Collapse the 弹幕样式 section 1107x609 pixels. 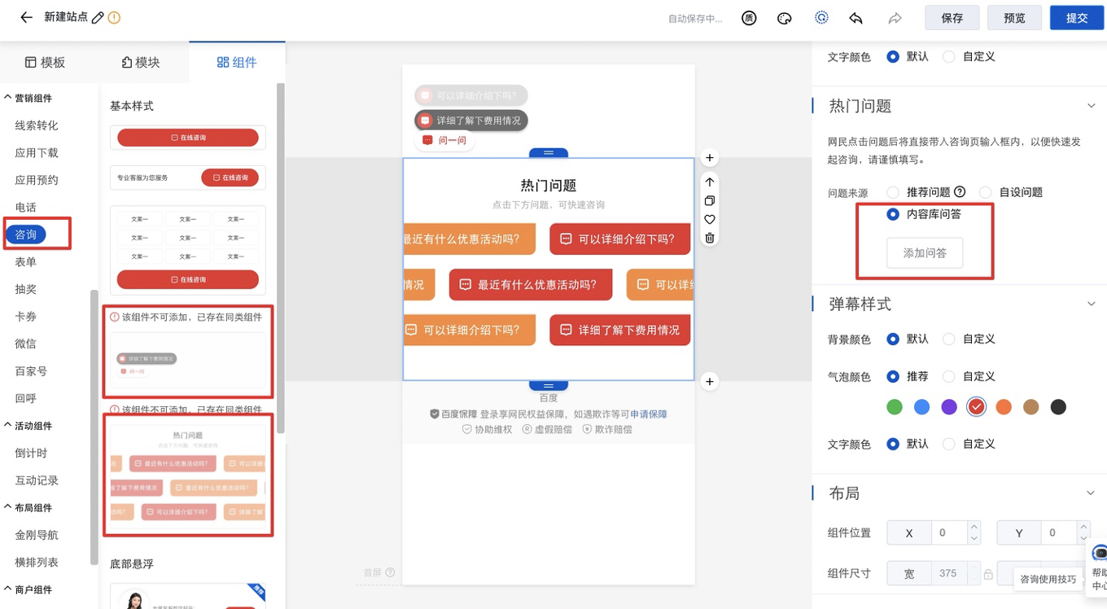pyautogui.click(x=1092, y=304)
